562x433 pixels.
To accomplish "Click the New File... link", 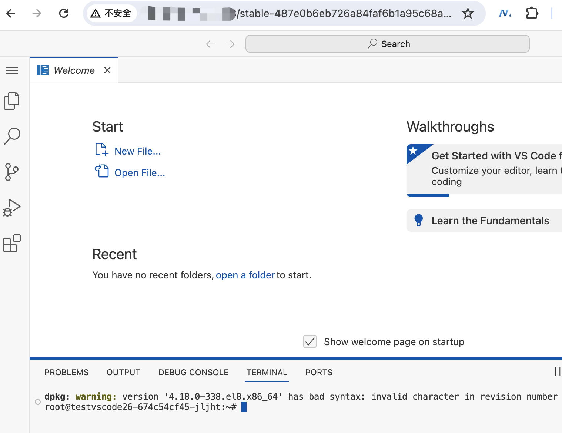I will click(x=137, y=151).
